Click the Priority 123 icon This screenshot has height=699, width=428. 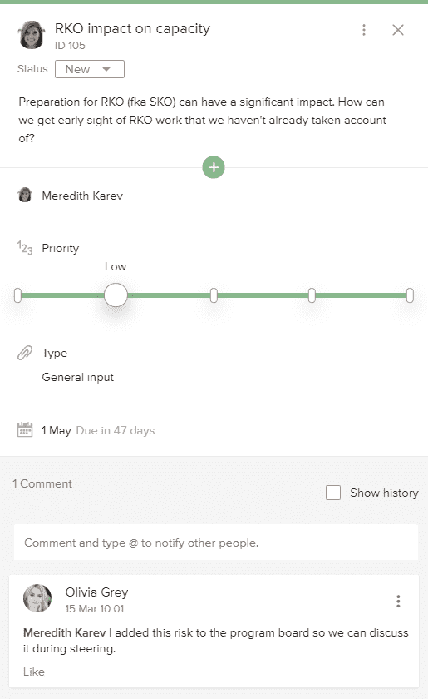(25, 247)
